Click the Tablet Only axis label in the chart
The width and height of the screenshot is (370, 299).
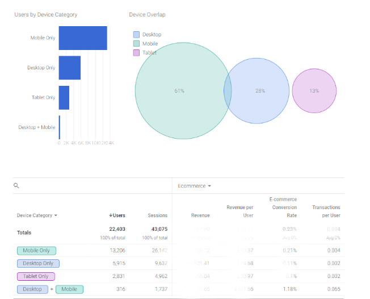click(44, 97)
